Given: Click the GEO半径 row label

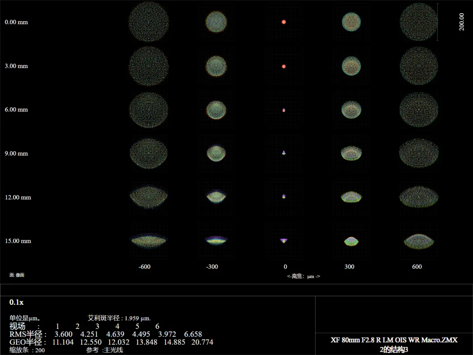Looking at the screenshot, I should click(28, 342).
